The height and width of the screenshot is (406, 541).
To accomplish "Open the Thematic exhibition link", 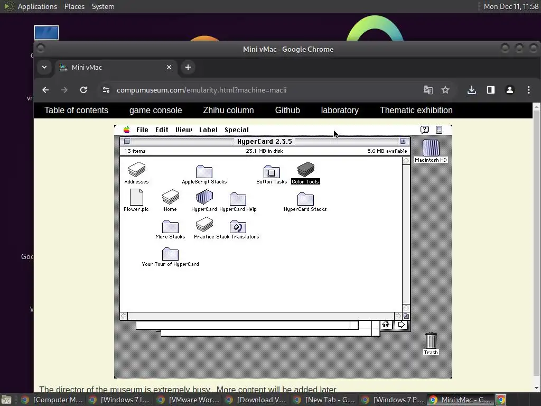I will pos(416,110).
